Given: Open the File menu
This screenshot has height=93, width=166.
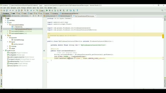Looking at the screenshot, I should [x=2, y=8].
